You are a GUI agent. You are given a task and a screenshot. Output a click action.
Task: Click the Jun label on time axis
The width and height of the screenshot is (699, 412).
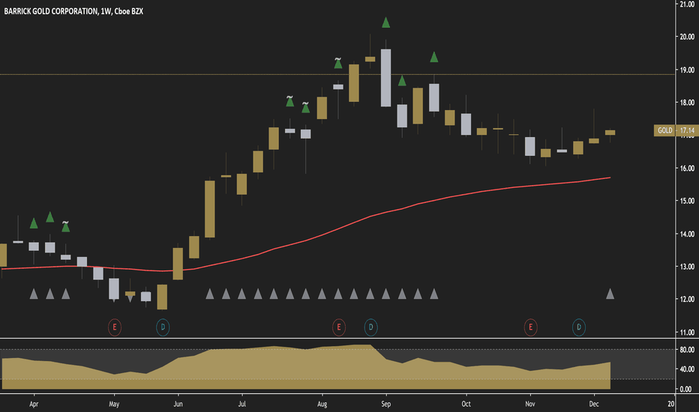178,405
